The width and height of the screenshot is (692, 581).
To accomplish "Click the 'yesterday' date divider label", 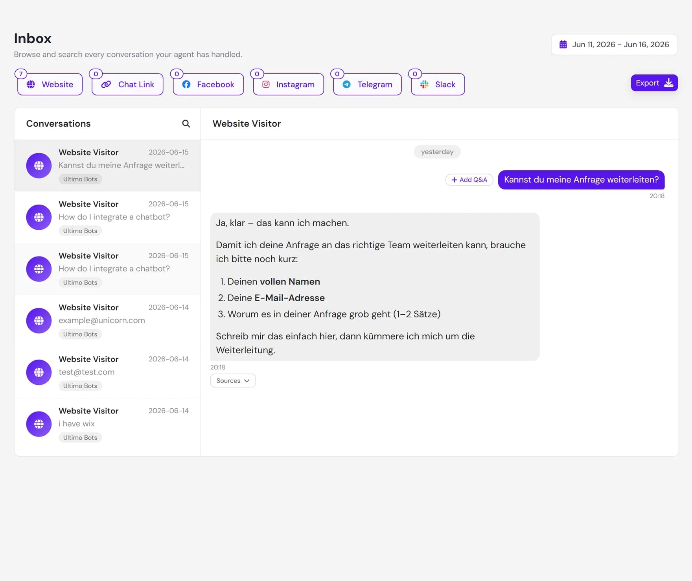I will [x=437, y=152].
